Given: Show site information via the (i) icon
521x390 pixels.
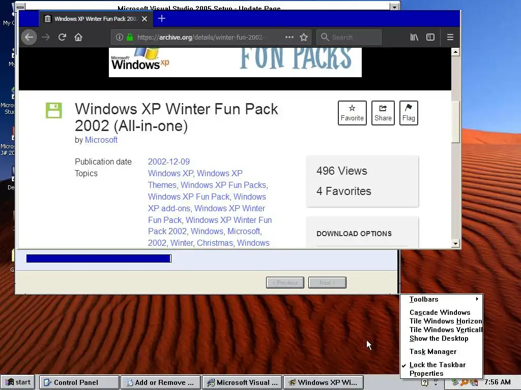Looking at the screenshot, I should pyautogui.click(x=119, y=37).
